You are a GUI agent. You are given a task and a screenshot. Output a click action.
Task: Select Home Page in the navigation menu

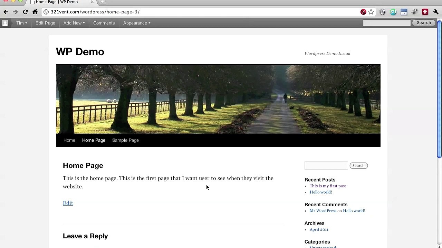click(x=94, y=140)
